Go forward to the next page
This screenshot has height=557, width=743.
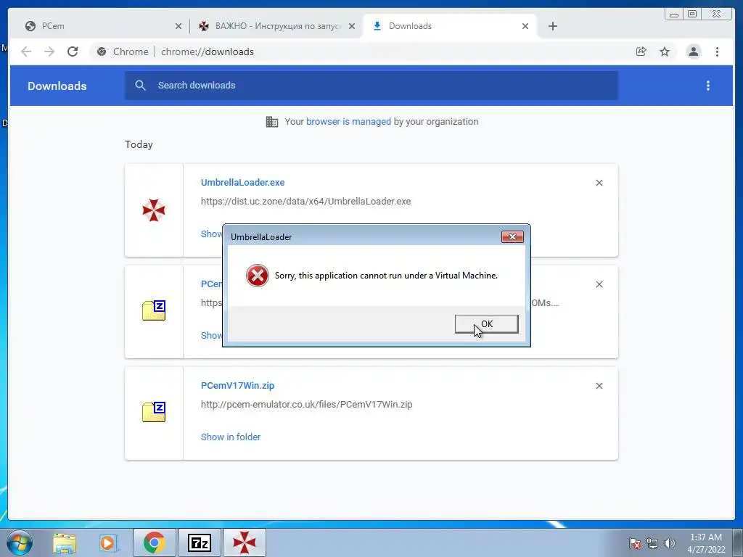[49, 51]
